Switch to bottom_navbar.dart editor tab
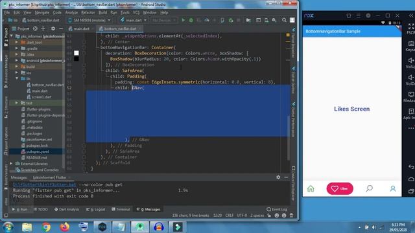 (120, 28)
